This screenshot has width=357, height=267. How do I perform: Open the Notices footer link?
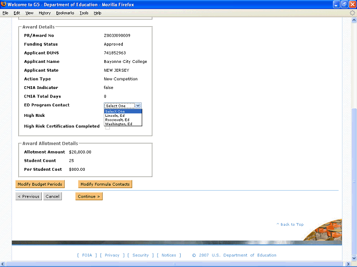pos(168,255)
